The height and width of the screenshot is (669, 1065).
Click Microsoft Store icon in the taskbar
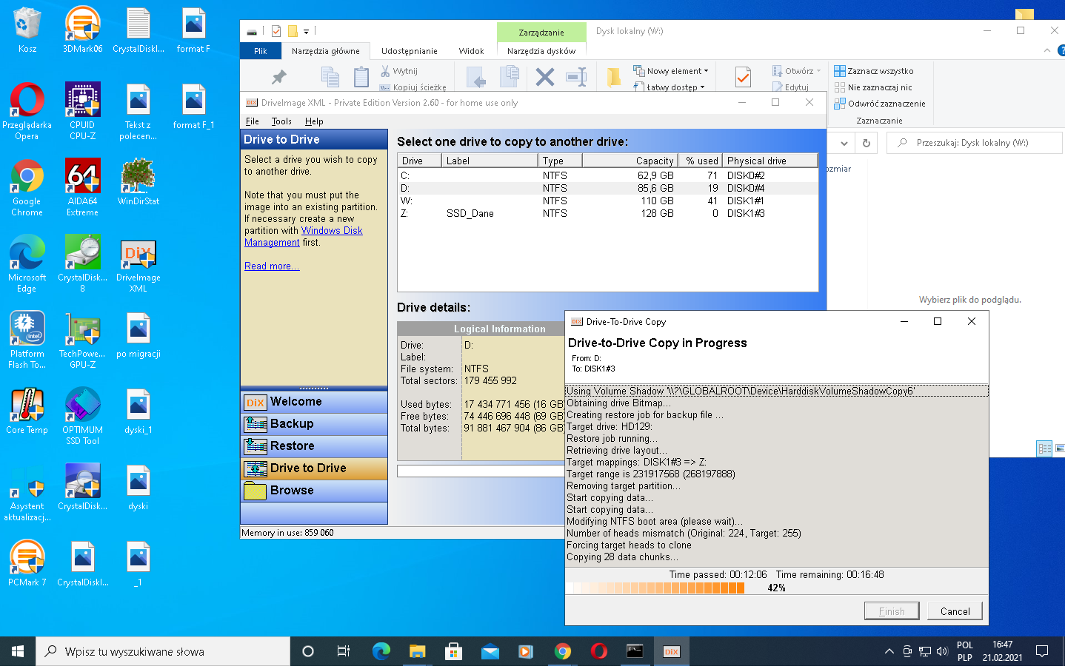click(x=453, y=651)
